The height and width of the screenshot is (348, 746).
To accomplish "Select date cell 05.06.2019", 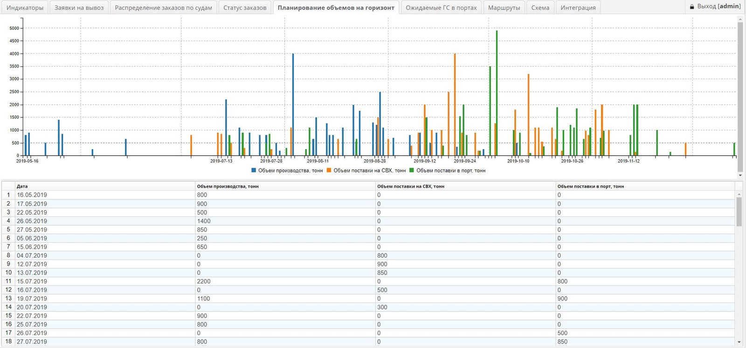I will (105, 238).
